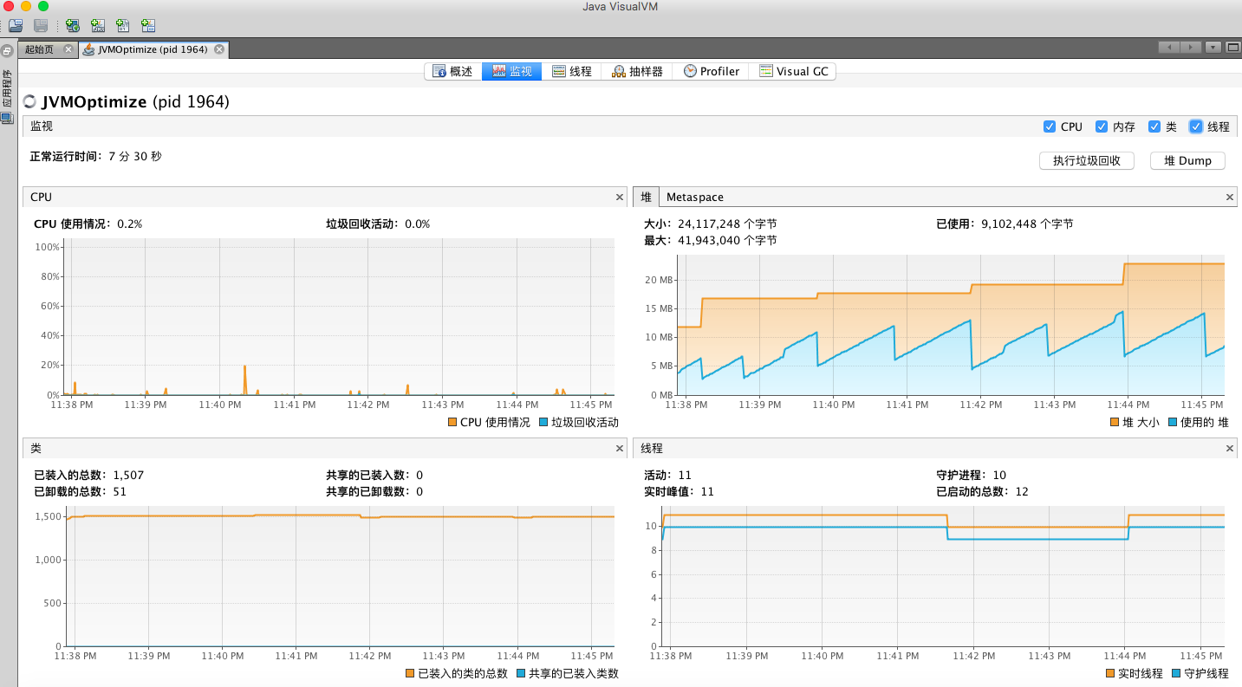Switch to the 概述 tab
This screenshot has width=1242, height=687.
click(453, 72)
